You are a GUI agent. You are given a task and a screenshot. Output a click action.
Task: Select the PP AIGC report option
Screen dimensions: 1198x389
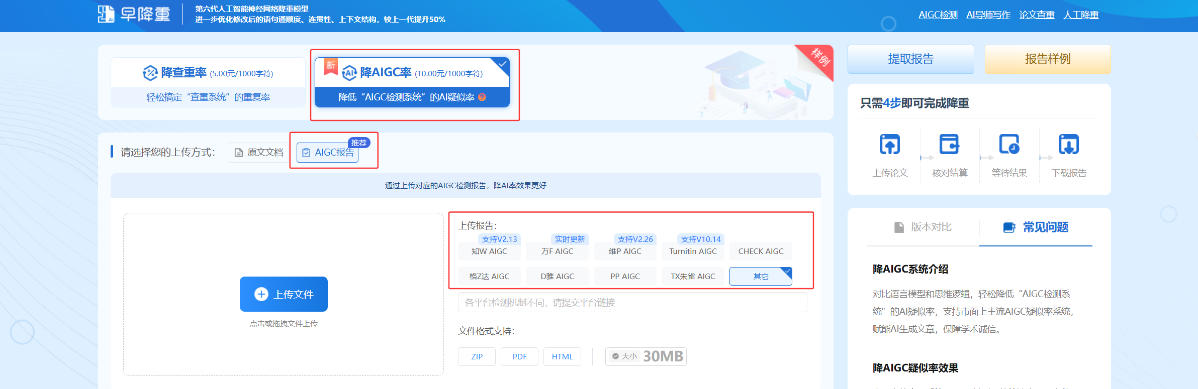(x=625, y=277)
